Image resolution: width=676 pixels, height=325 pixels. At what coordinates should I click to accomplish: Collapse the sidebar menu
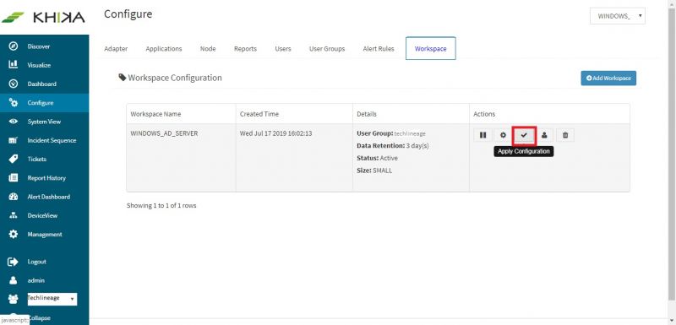click(x=41, y=318)
